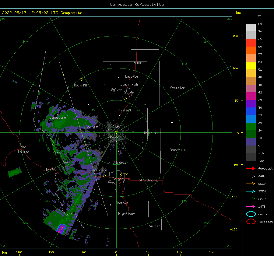
Task: Click the red forecast ellipse icon
Action: coord(251,222)
